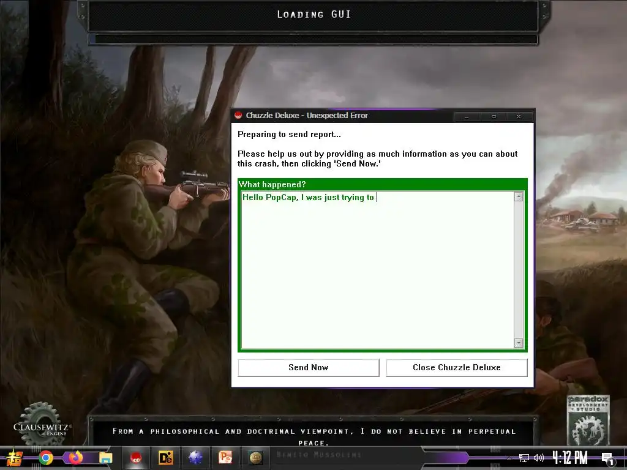Open PowerPoint from the taskbar

[225, 458]
